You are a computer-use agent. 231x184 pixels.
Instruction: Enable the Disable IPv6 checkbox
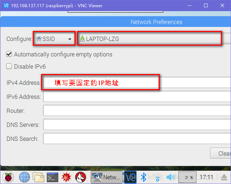[9, 66]
